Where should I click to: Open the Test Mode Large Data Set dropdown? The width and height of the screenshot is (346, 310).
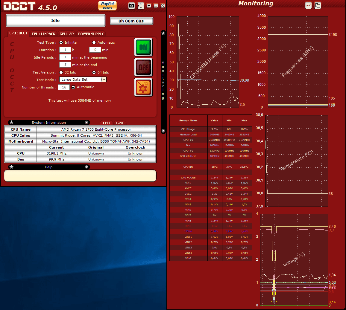pos(104,80)
